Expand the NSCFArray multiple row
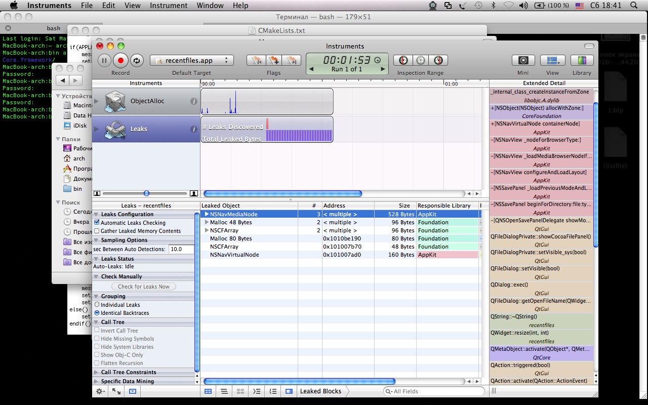This screenshot has width=648, height=405. pyautogui.click(x=207, y=230)
